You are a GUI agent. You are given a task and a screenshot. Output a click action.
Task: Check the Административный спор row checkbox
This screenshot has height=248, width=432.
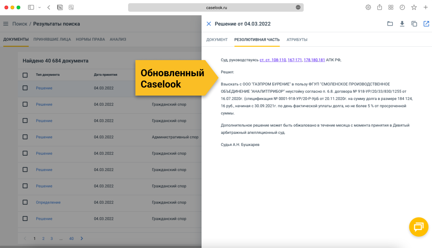[25, 137]
